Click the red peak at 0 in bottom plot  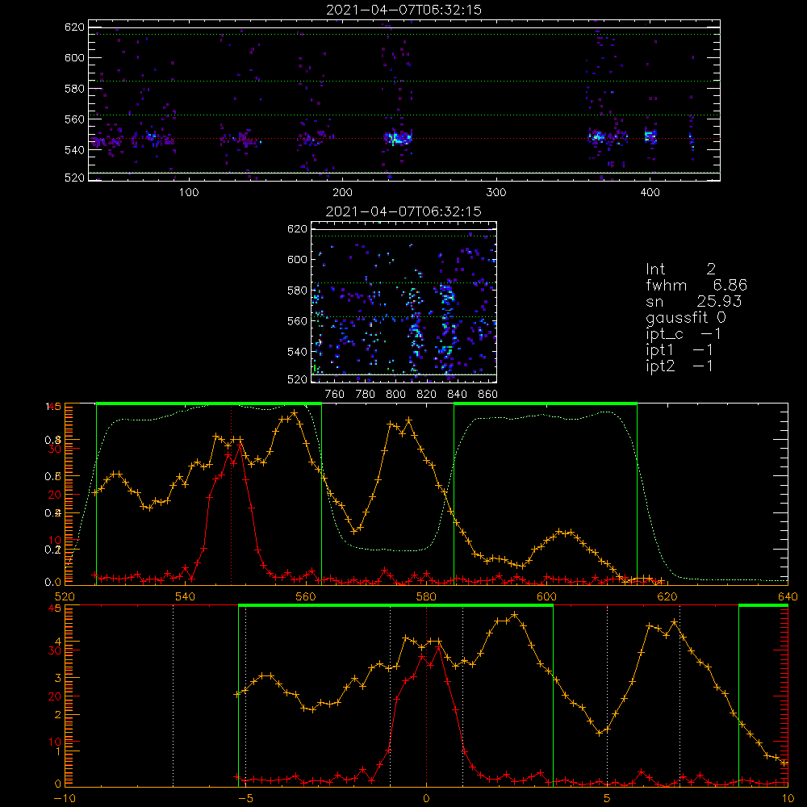438,649
